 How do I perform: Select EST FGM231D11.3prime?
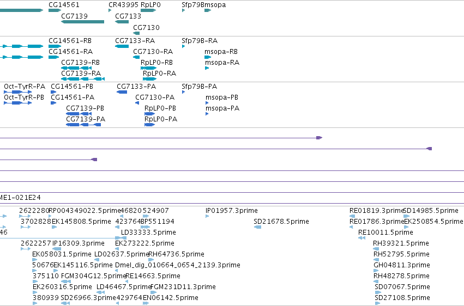click(x=183, y=287)
